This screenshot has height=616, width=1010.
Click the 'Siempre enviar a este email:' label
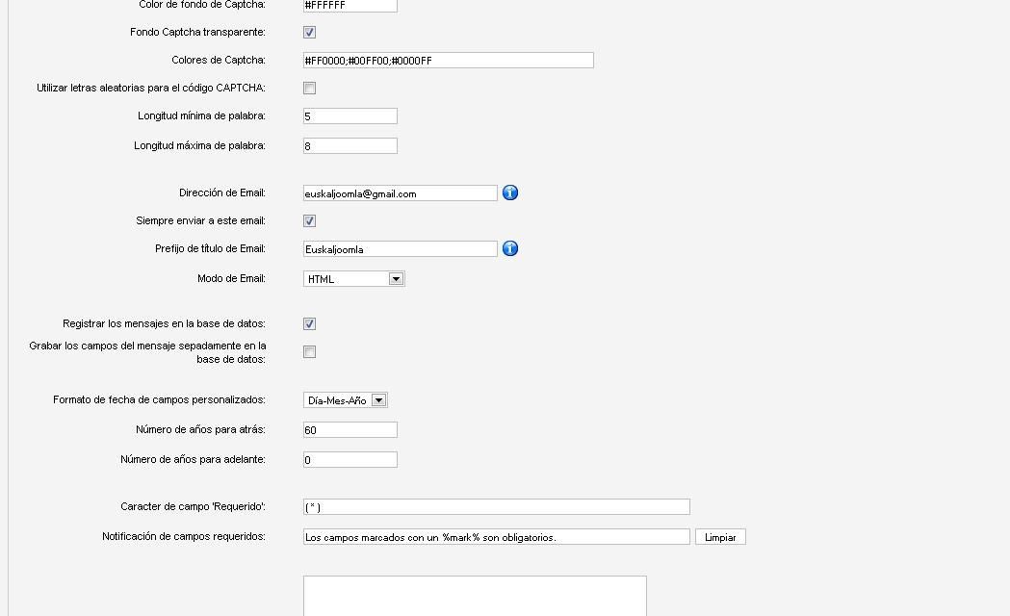[x=200, y=220]
